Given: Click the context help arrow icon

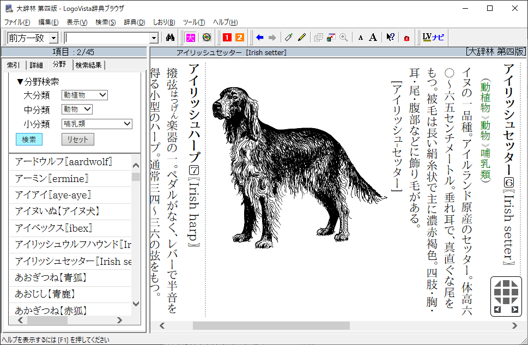Looking at the screenshot, I should click(x=390, y=38).
